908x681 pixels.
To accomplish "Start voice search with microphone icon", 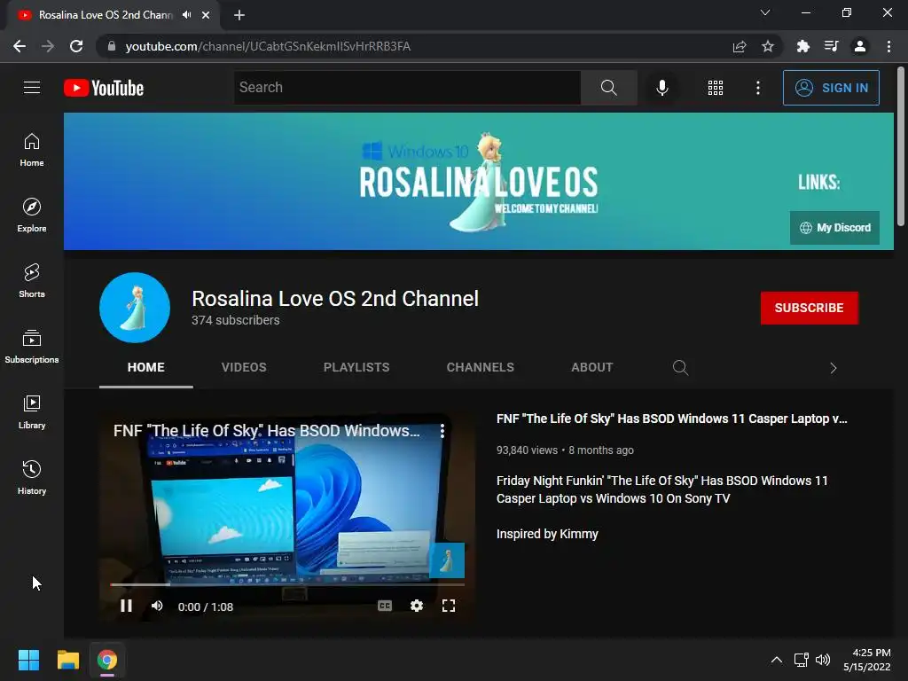I will click(x=661, y=88).
